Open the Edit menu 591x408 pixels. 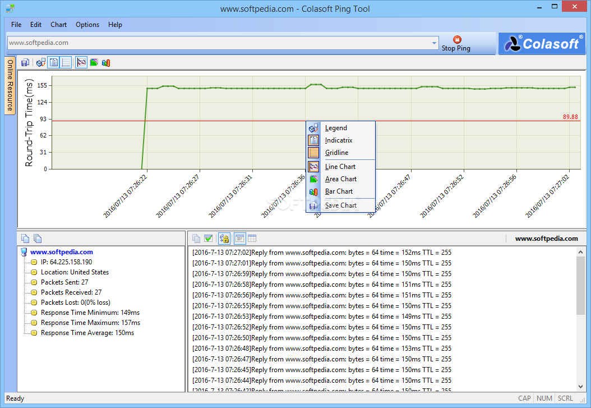click(x=36, y=25)
